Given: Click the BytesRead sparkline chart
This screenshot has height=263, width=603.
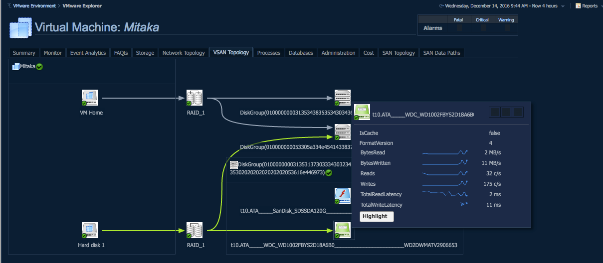Looking at the screenshot, I should (445, 152).
